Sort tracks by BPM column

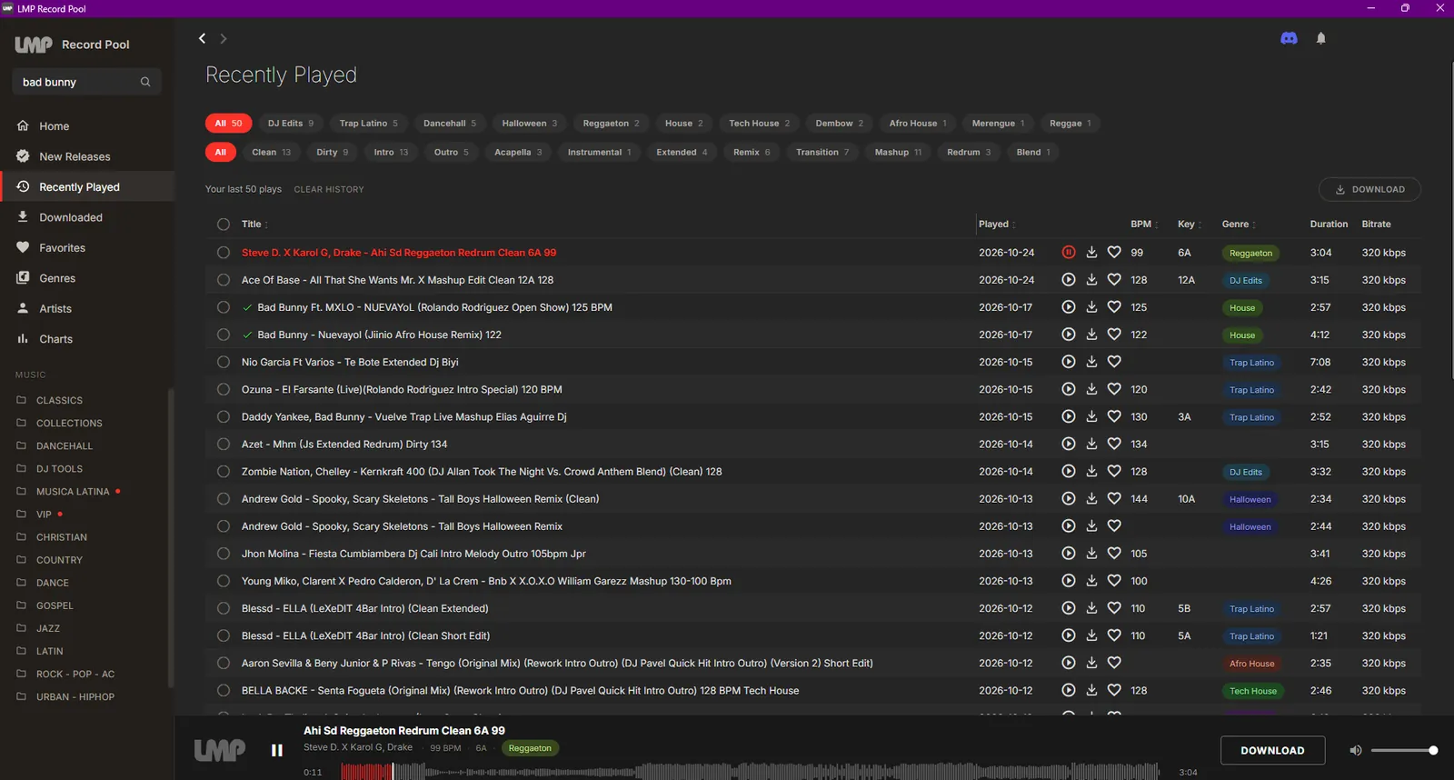(x=1143, y=224)
